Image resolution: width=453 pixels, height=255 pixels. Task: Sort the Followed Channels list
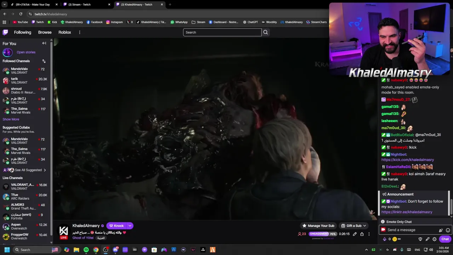[x=44, y=61]
